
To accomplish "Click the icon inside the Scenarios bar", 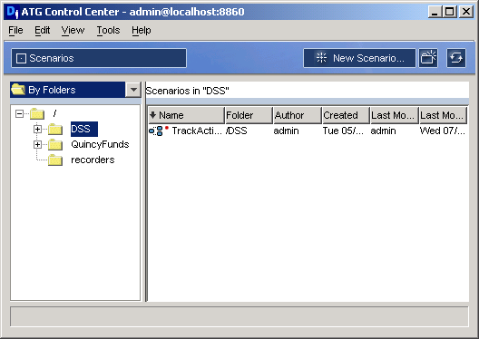I will [21, 58].
